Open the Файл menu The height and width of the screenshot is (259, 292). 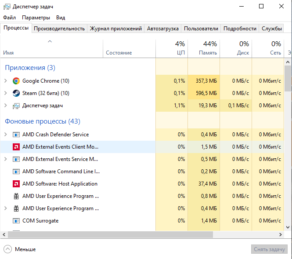[x=9, y=18]
